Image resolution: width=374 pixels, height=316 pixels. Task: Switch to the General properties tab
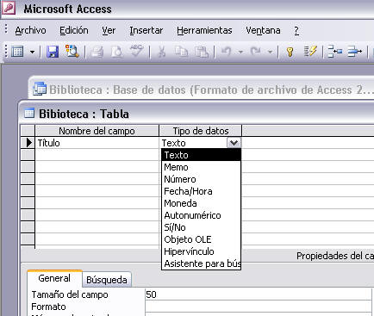click(x=54, y=278)
